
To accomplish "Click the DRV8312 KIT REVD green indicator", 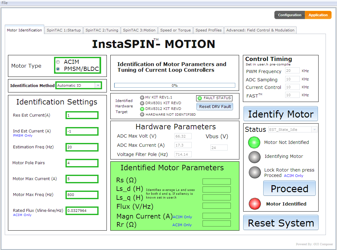I will click(x=142, y=109).
